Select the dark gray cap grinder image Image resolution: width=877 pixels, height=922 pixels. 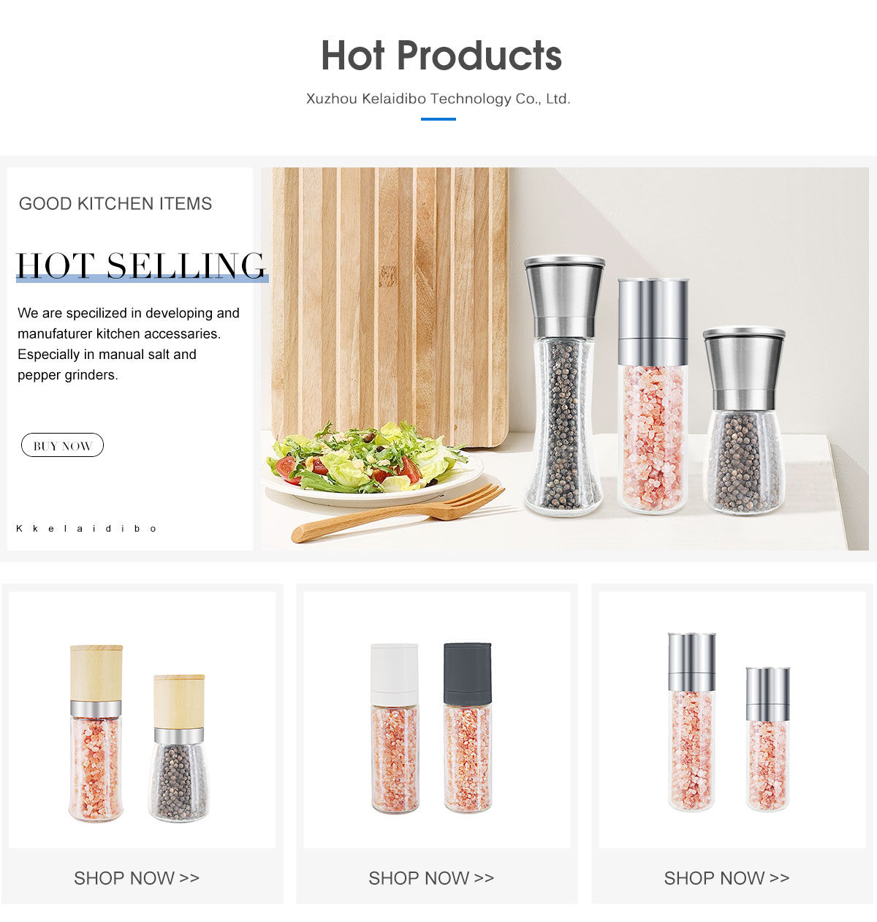(x=468, y=728)
